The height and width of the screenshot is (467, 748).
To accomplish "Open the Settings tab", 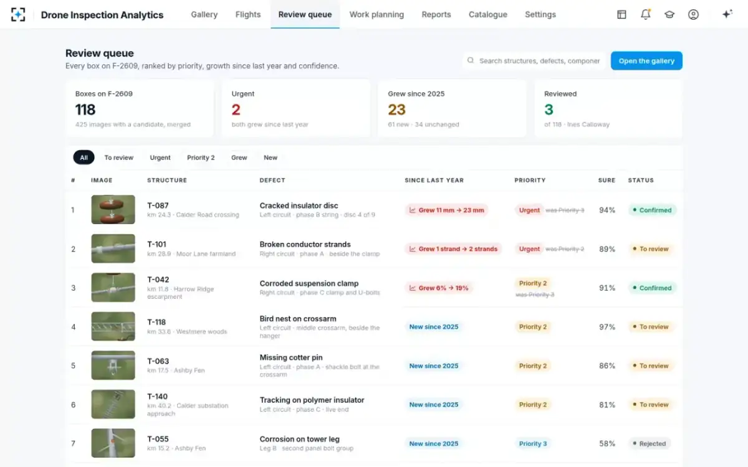I will 540,14.
